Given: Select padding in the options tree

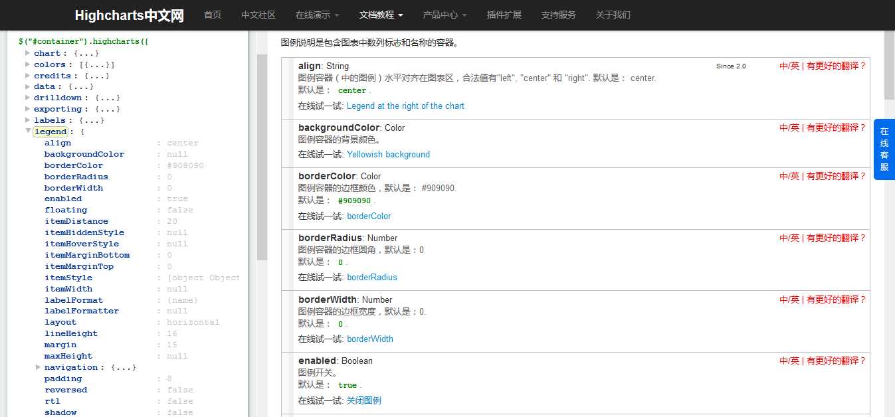Looking at the screenshot, I should click(63, 378).
